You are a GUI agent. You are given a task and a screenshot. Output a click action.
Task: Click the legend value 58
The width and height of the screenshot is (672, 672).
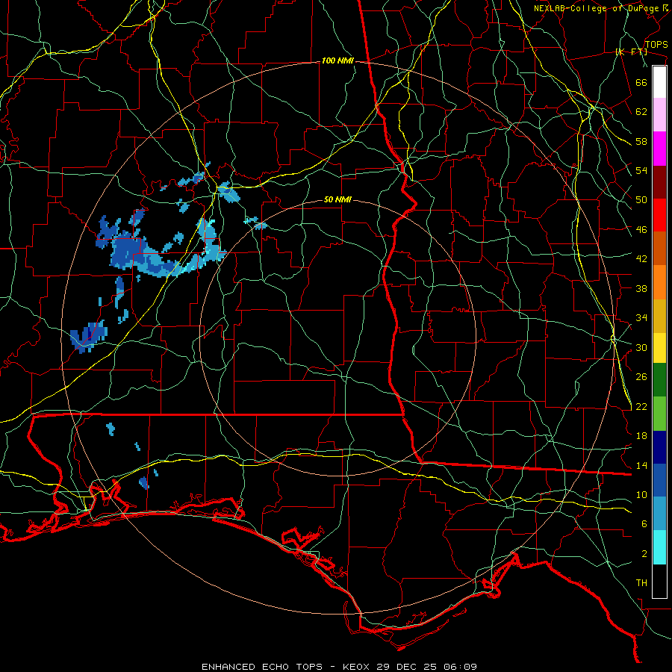point(641,141)
